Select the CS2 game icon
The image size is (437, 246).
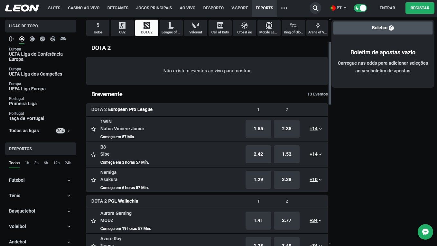point(122,28)
